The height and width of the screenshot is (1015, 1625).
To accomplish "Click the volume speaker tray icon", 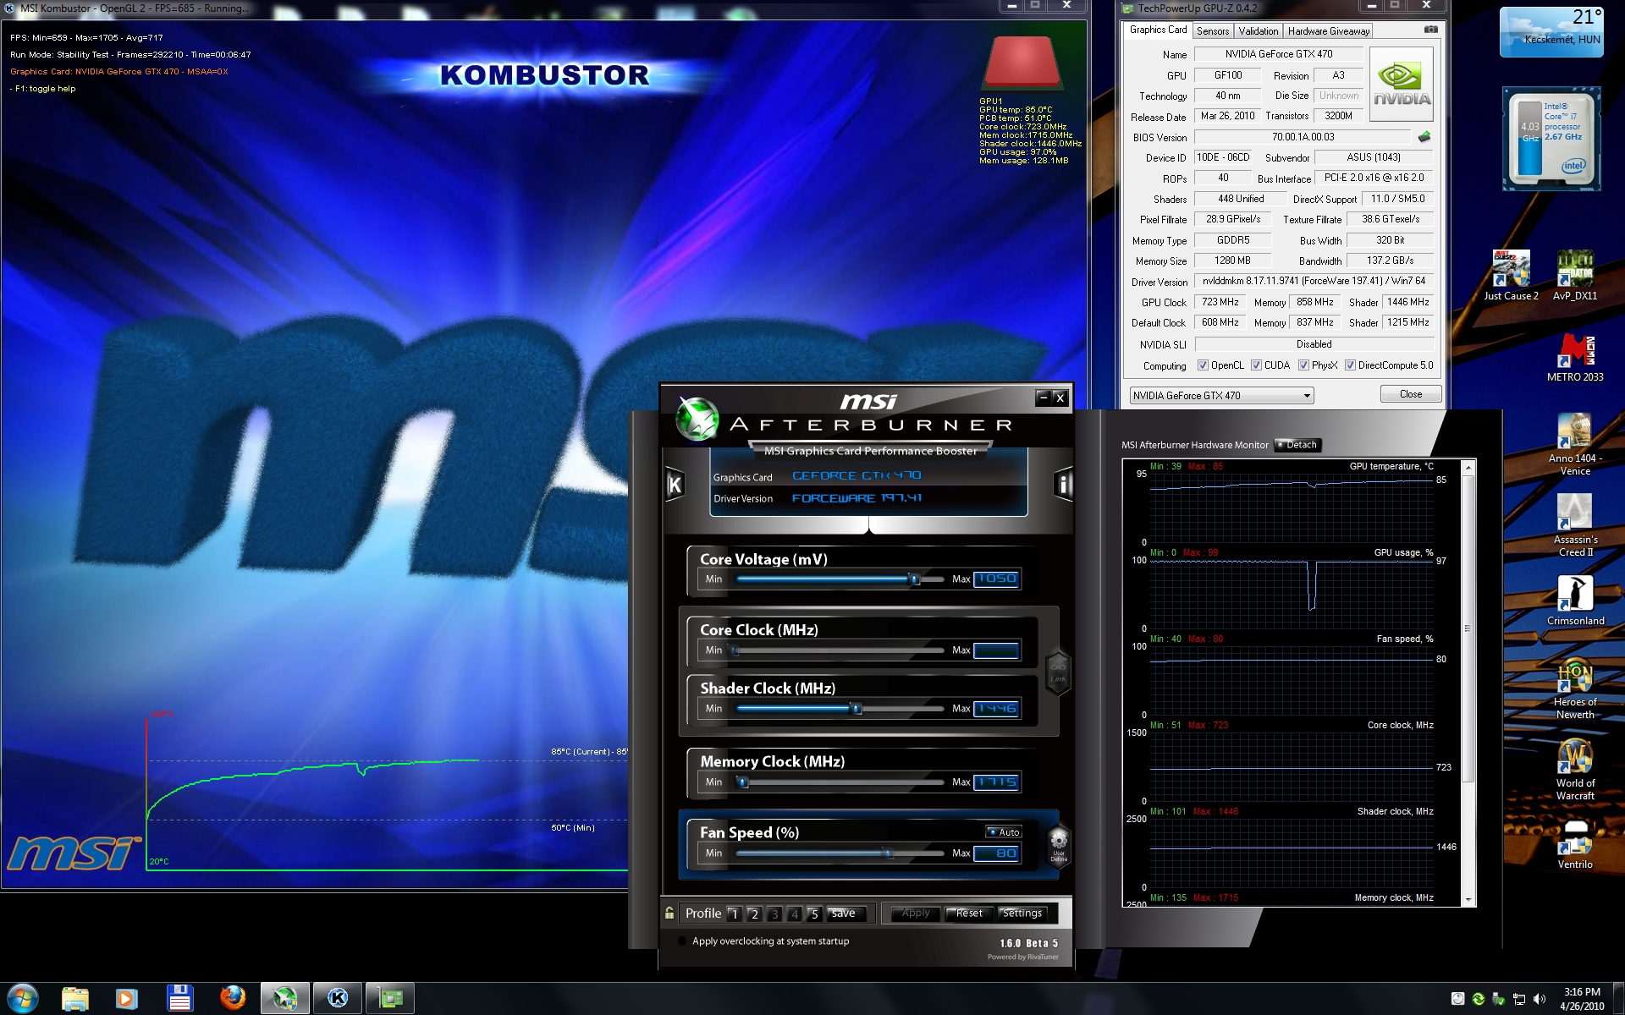I will point(1540,999).
